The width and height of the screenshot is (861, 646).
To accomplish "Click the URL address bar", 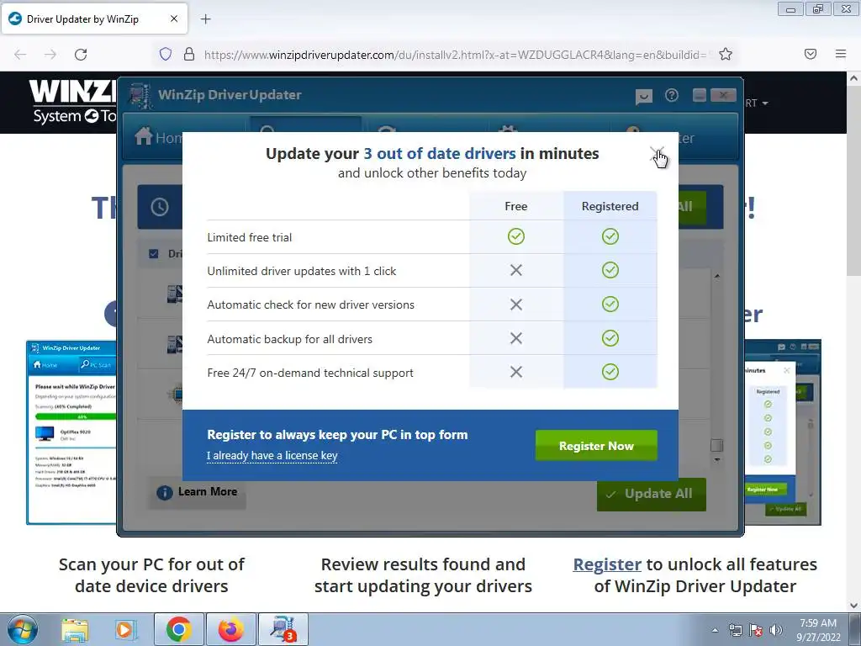I will 455,55.
